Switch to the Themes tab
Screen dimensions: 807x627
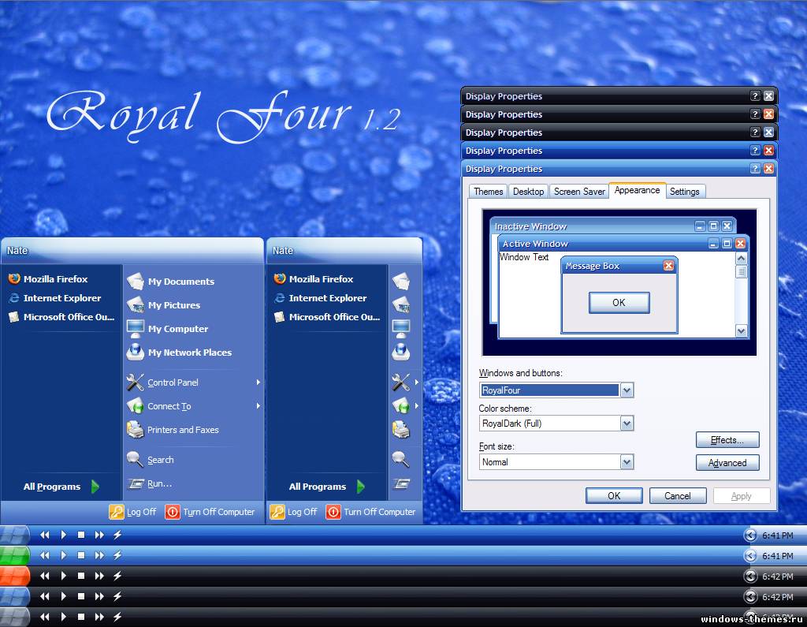(x=488, y=192)
